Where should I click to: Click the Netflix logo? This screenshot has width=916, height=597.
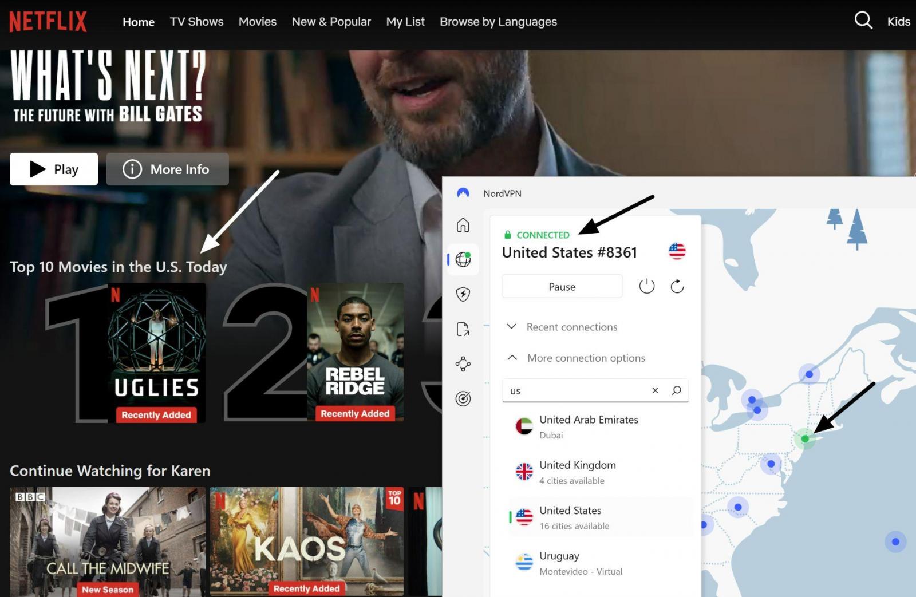click(x=48, y=22)
